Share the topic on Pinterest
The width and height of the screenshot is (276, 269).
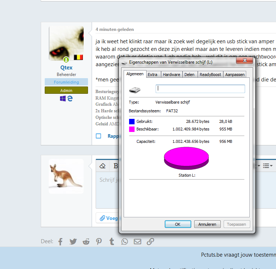coord(99,241)
